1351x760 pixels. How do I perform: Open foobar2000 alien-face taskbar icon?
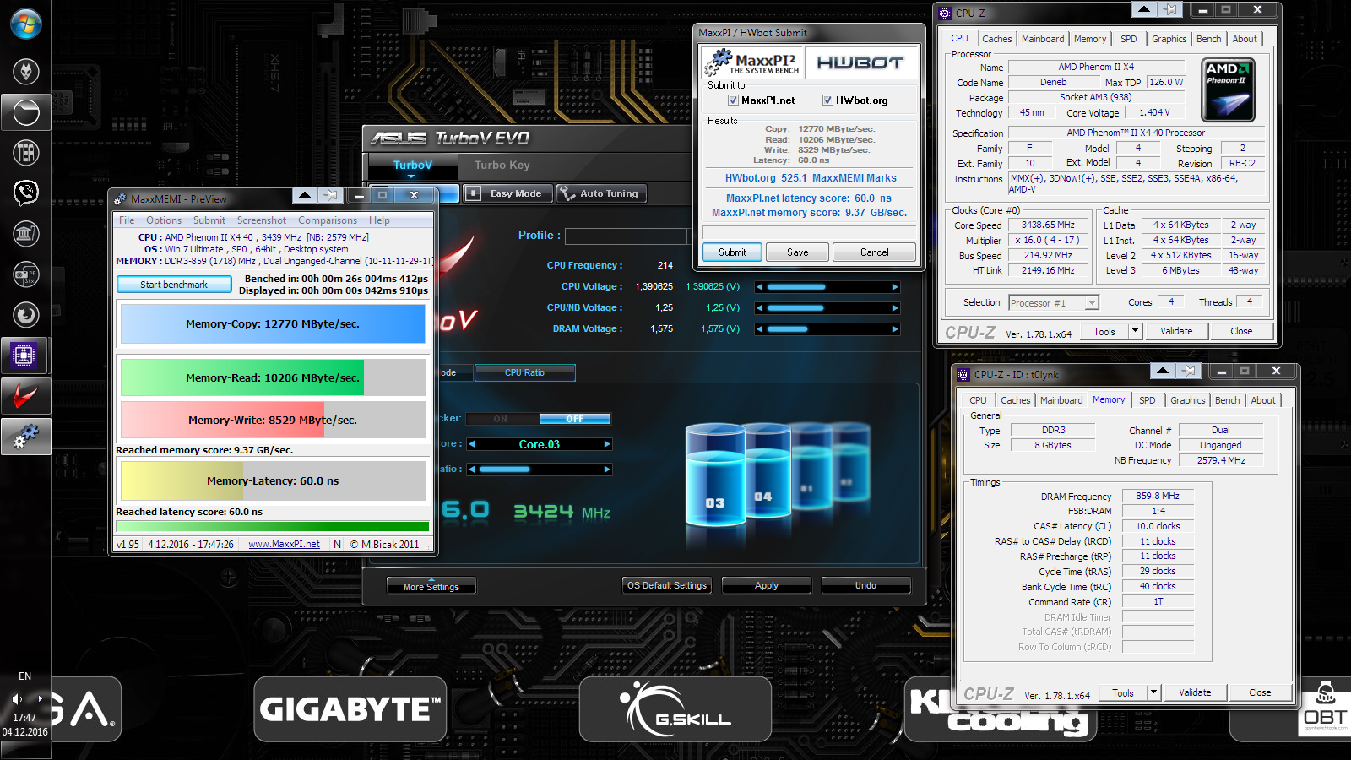click(x=25, y=71)
